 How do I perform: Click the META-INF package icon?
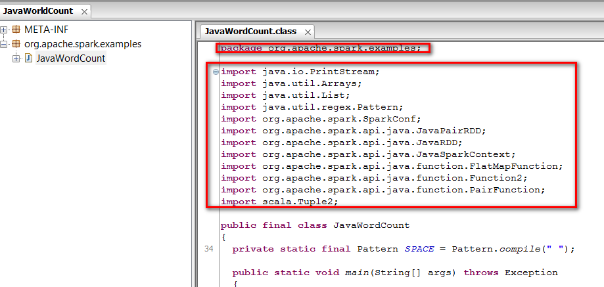(x=16, y=30)
